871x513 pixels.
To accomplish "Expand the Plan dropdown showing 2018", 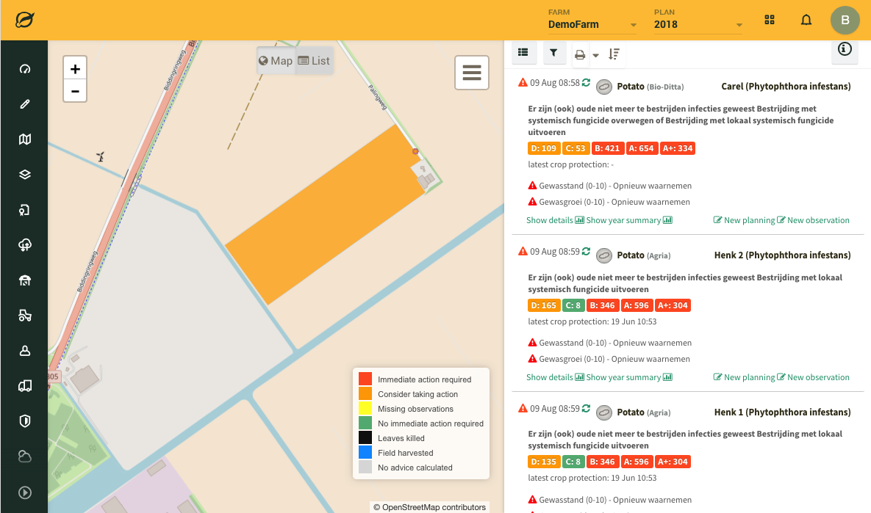I will pos(698,25).
